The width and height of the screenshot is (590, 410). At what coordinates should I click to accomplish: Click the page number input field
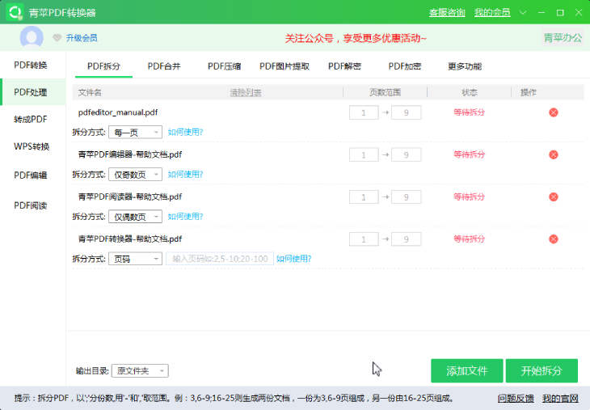[220, 259]
